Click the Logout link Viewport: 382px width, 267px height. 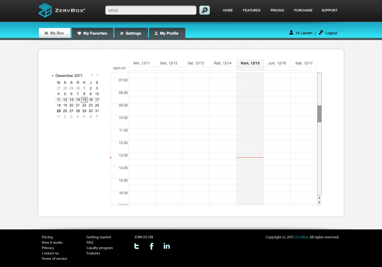[331, 33]
